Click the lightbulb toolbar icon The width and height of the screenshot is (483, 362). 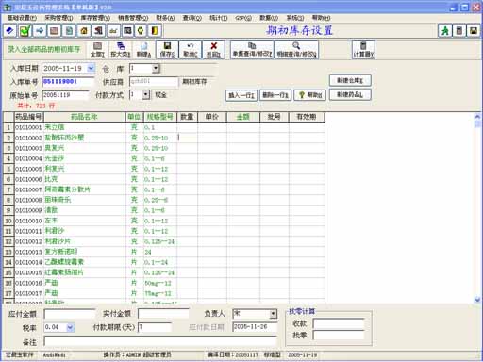[141, 30]
